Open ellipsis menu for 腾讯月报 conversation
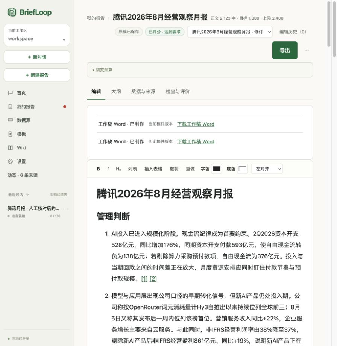Image resolution: width=337 pixels, height=346 pixels. point(65,209)
